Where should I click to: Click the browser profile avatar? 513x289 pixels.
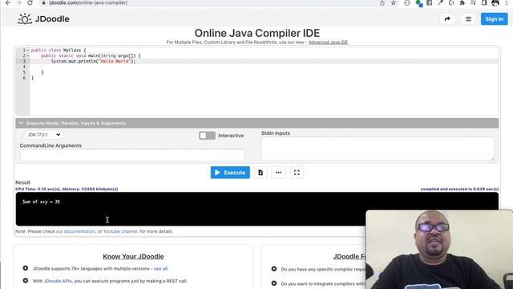pos(495,2)
